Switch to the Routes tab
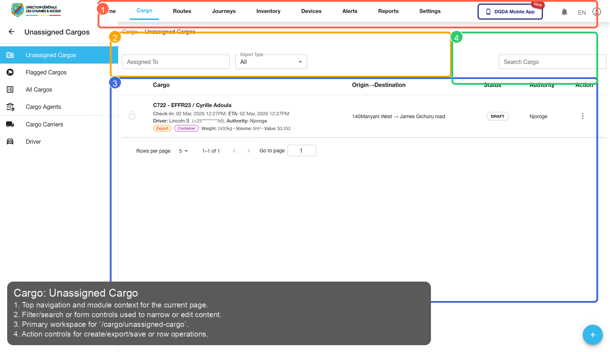 (182, 11)
